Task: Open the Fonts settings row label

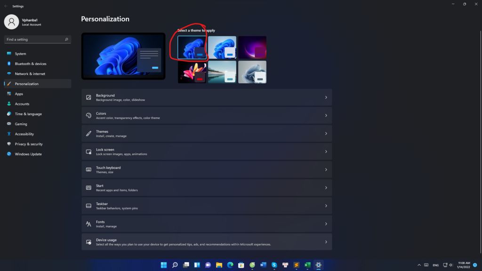Action: tap(100, 222)
